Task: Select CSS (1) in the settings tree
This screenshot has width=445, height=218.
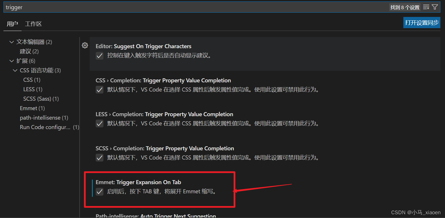Action: [x=32, y=80]
